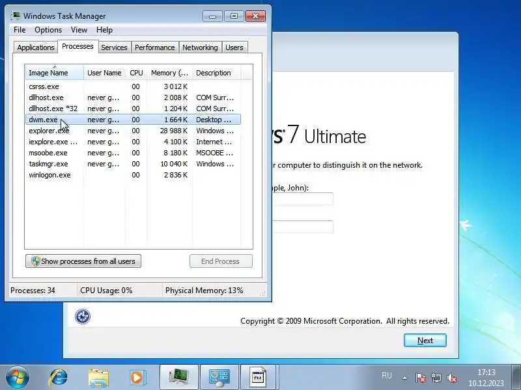Sort by Image Name column header
The width and height of the screenshot is (521, 390).
[x=55, y=73]
